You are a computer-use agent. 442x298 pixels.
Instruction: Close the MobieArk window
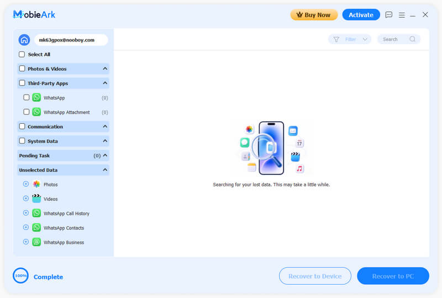coord(425,15)
